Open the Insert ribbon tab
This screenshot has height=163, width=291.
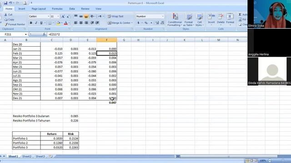[22, 9]
